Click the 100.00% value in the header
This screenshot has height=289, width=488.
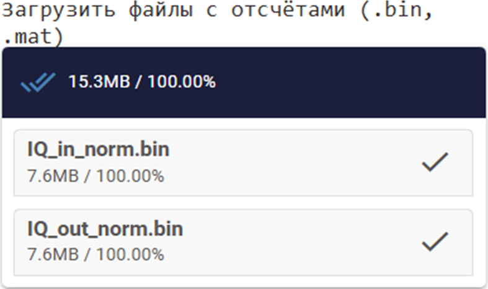click(182, 82)
